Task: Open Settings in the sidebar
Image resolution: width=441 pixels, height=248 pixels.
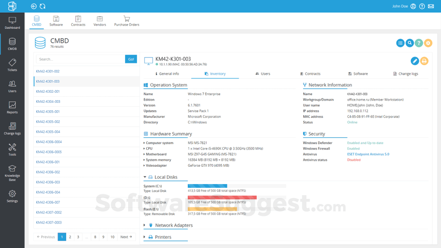Action: click(x=12, y=196)
